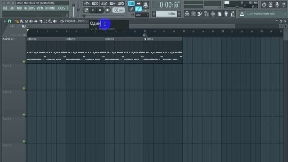Open the Mixer icon
The height and width of the screenshot is (162, 288).
pyautogui.click(x=213, y=14)
